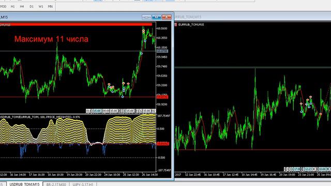The width and height of the screenshot is (331, 186).
Task: Select the MN monthly timeframe
Action: tap(50, 7)
